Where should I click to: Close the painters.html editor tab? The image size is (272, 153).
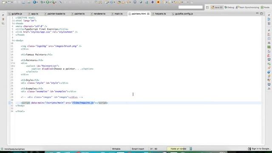click(x=148, y=14)
